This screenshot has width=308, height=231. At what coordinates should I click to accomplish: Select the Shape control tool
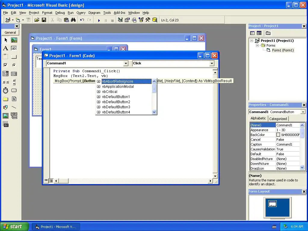click(x=6, y=107)
